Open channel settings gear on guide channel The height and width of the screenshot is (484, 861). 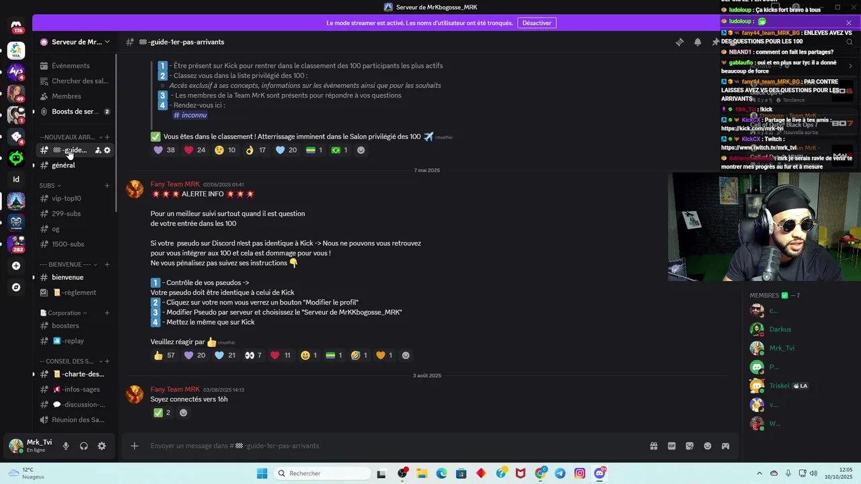[107, 150]
